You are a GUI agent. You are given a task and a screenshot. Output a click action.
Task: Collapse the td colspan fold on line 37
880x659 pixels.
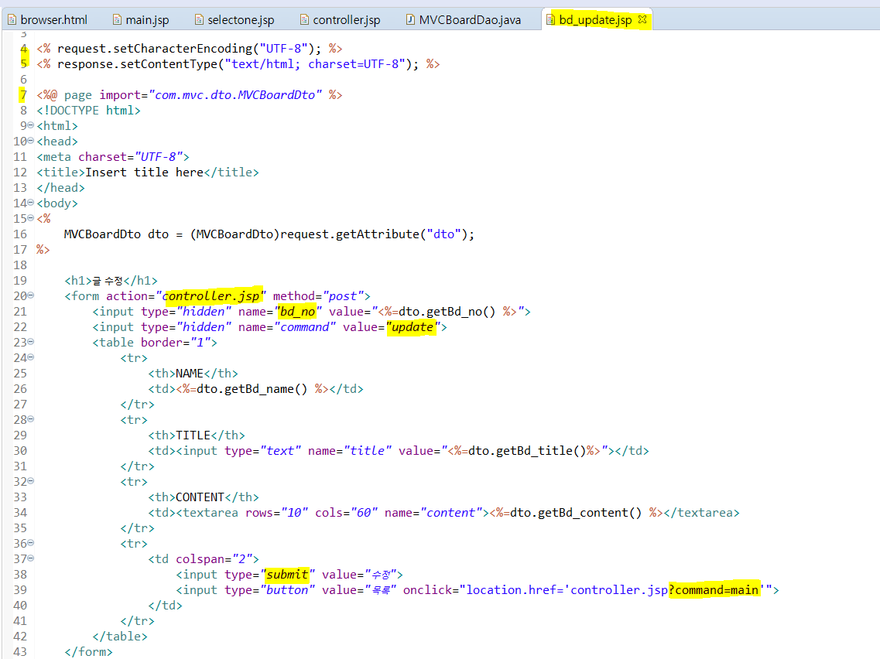[x=31, y=558]
